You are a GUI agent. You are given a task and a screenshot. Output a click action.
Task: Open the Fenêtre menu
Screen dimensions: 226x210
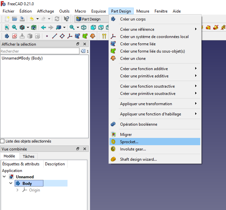click(x=161, y=11)
